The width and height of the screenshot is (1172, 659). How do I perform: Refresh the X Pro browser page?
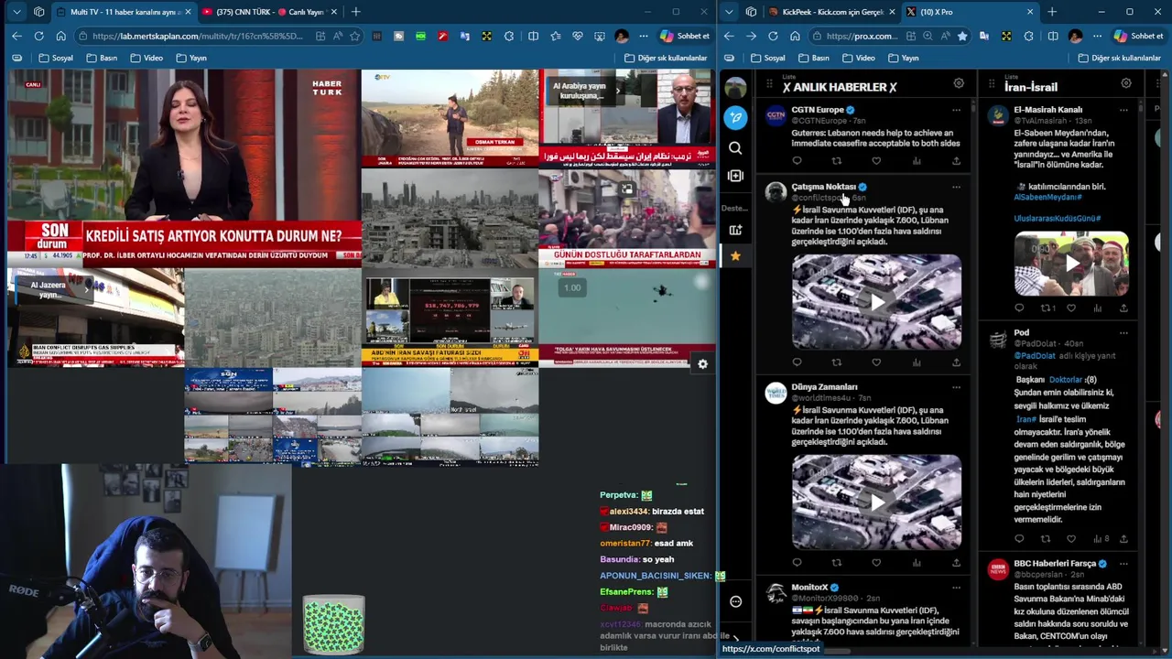[x=773, y=36]
